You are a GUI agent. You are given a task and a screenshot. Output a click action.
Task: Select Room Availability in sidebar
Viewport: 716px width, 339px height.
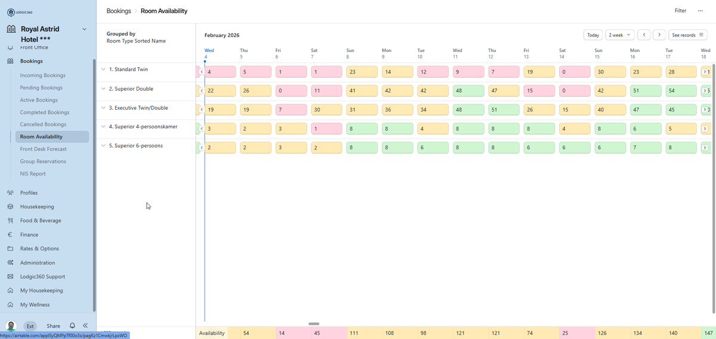(x=53, y=137)
